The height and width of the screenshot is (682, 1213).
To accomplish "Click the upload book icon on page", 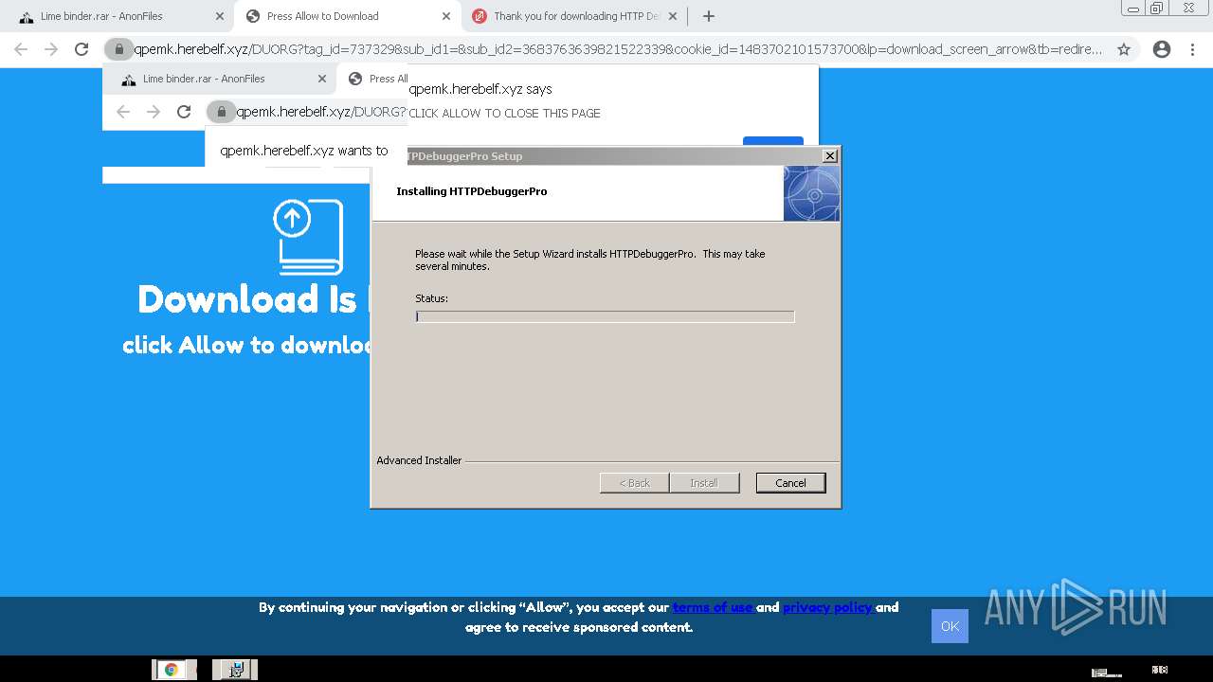I will point(308,237).
